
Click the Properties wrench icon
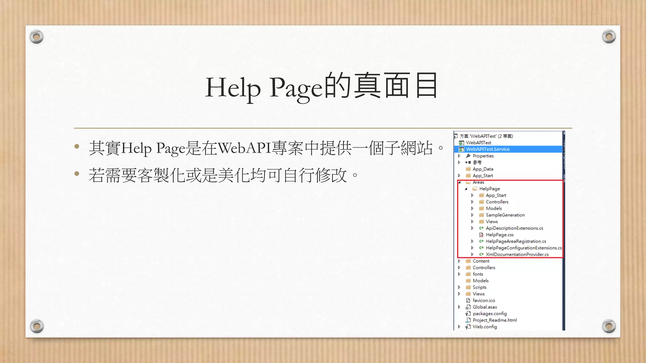[468, 156]
